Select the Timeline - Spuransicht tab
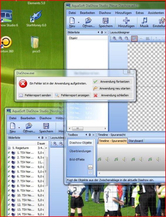166x217 pixels. (113, 141)
